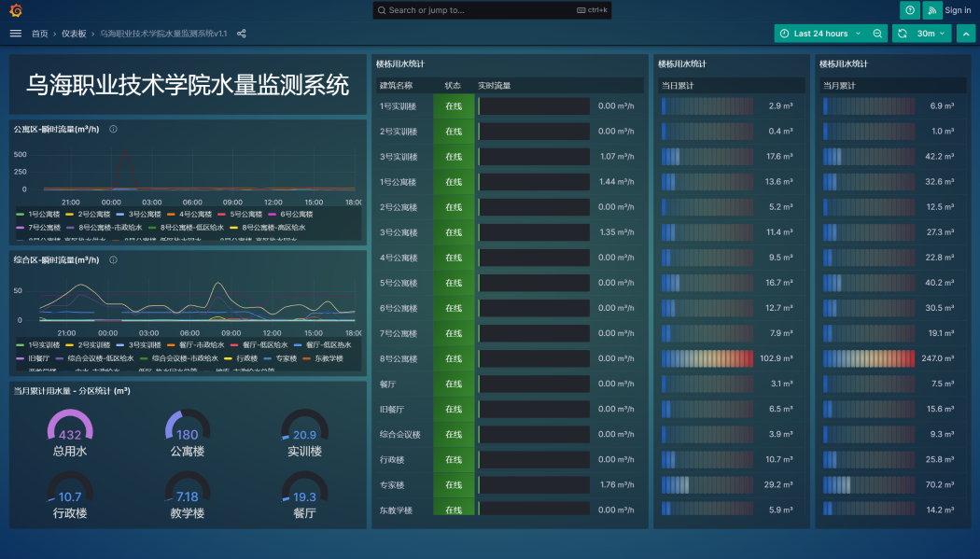Click the zoom out time range icon
The width and height of the screenshot is (980, 559).
(x=877, y=34)
